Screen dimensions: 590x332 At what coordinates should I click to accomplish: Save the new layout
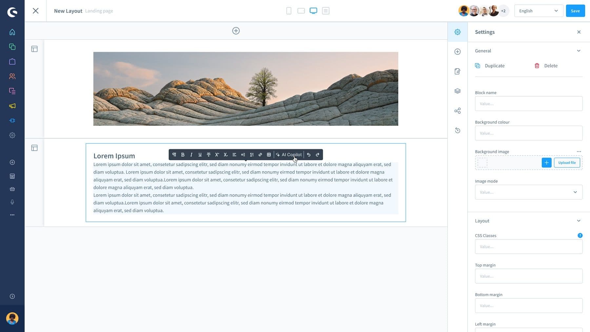tap(575, 10)
